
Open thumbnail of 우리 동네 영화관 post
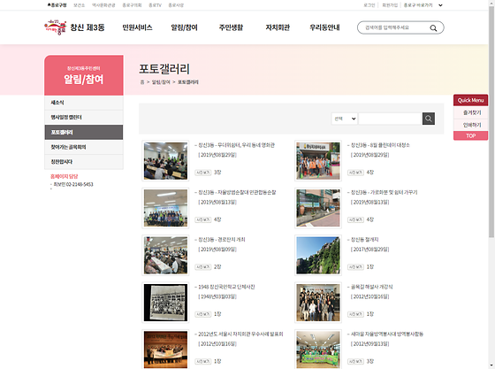[x=165, y=161]
